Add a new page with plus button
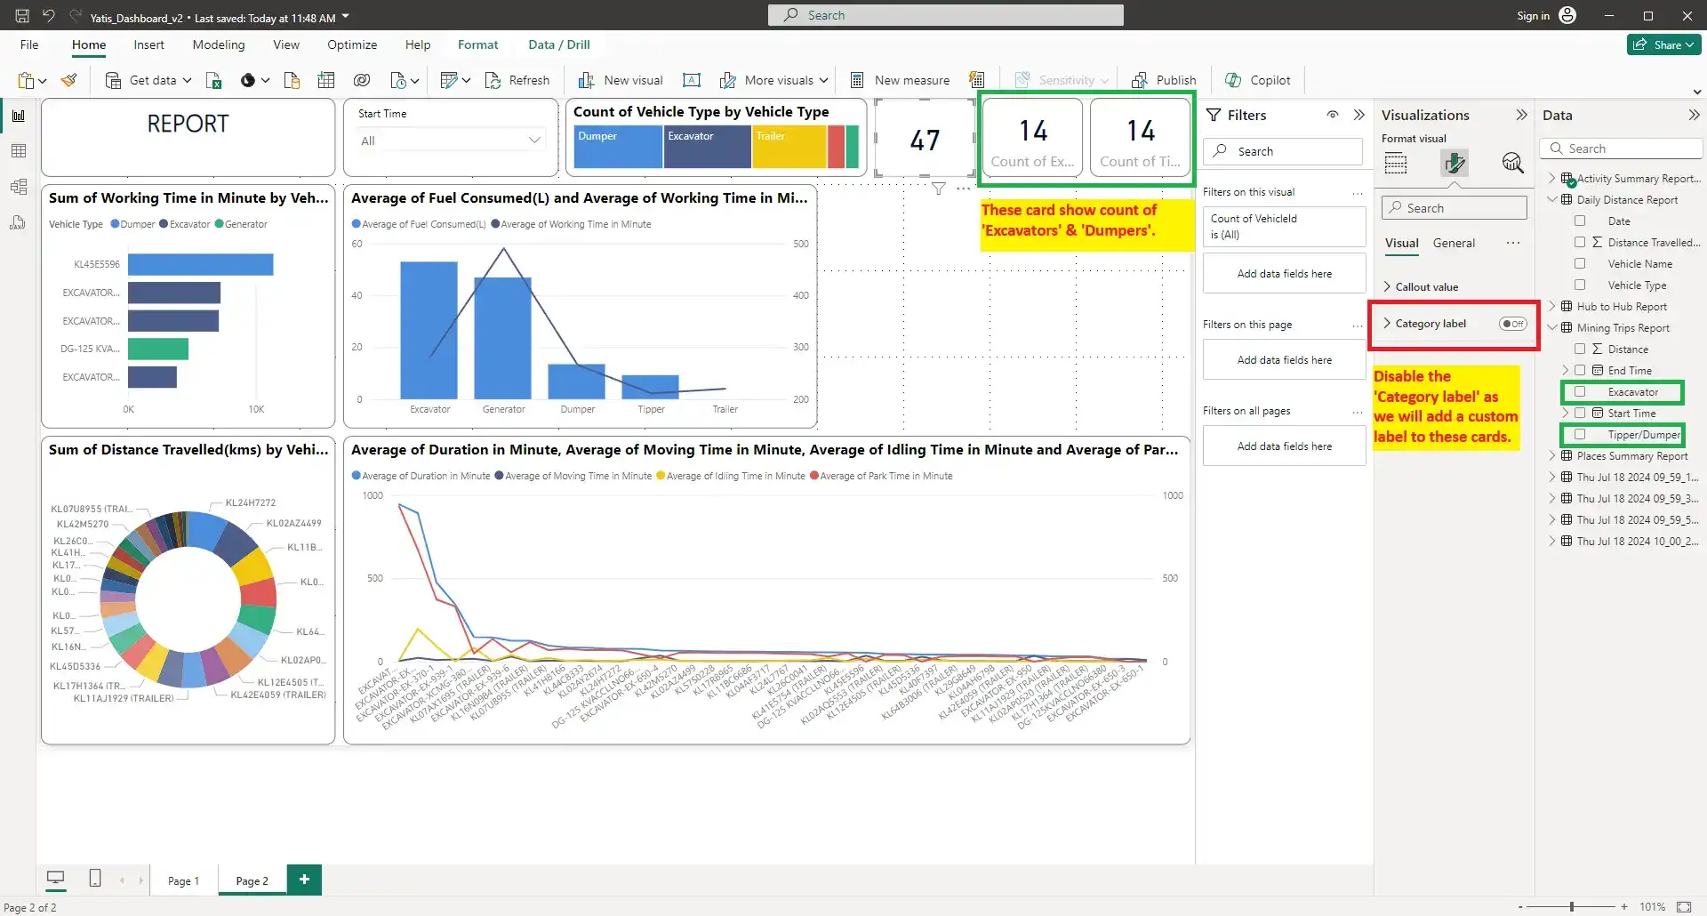 tap(304, 880)
